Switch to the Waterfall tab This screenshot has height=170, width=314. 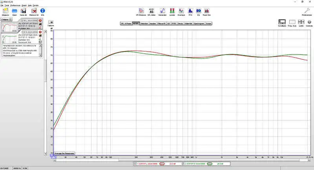coord(188,24)
